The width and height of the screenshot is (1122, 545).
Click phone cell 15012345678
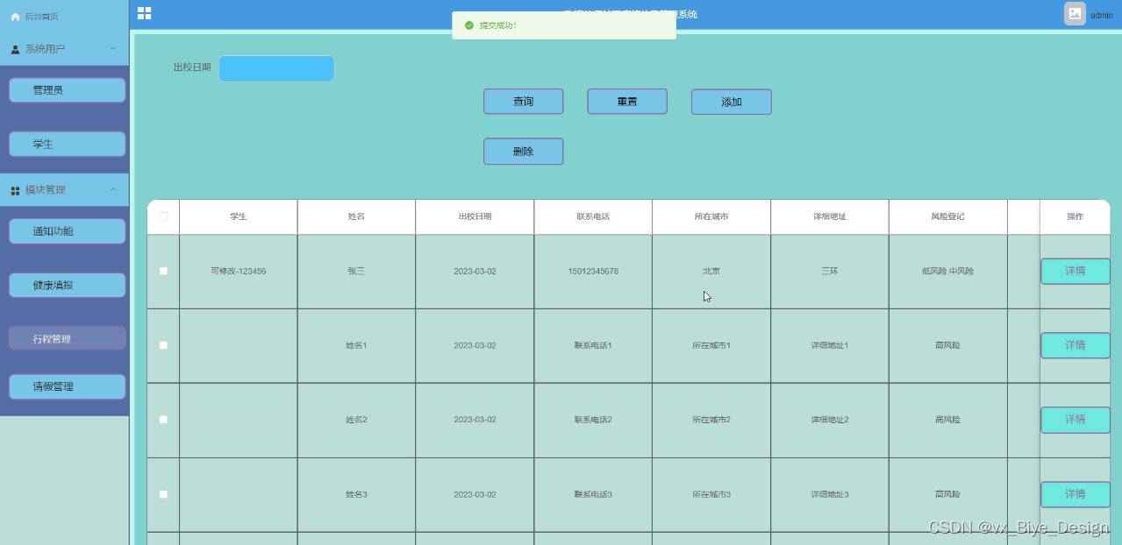pos(593,272)
